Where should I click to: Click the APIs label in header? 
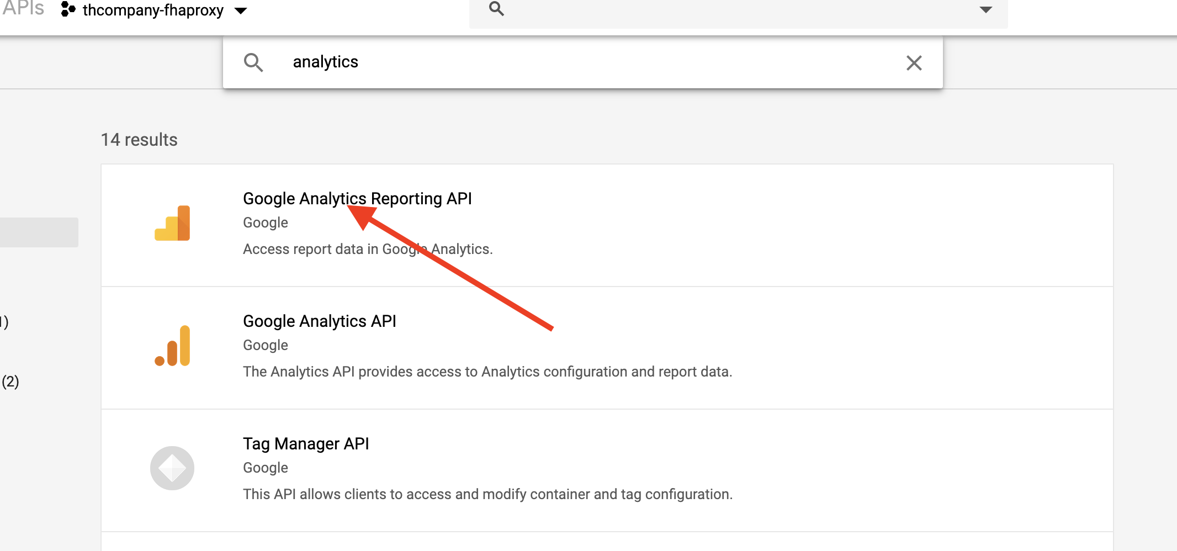pyautogui.click(x=23, y=8)
